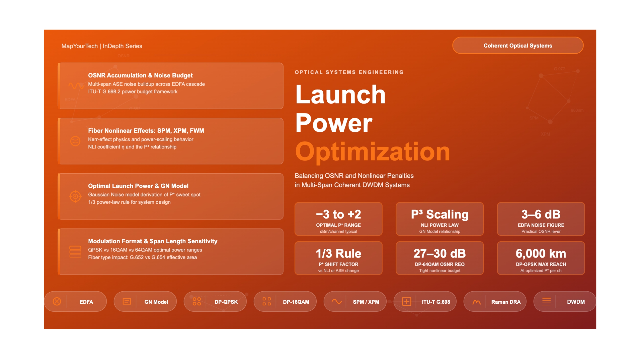The height and width of the screenshot is (361, 642).
Task: Select the GN Model tag label
Action: click(x=156, y=302)
